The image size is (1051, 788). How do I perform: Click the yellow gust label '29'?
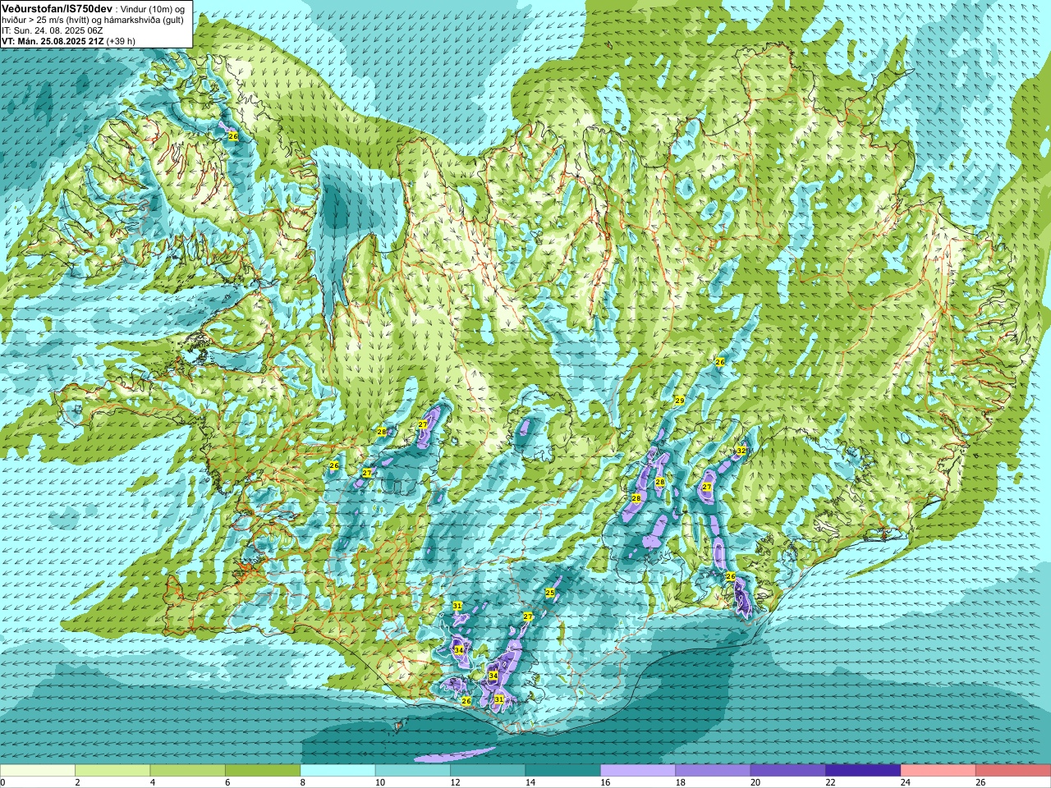tap(680, 400)
